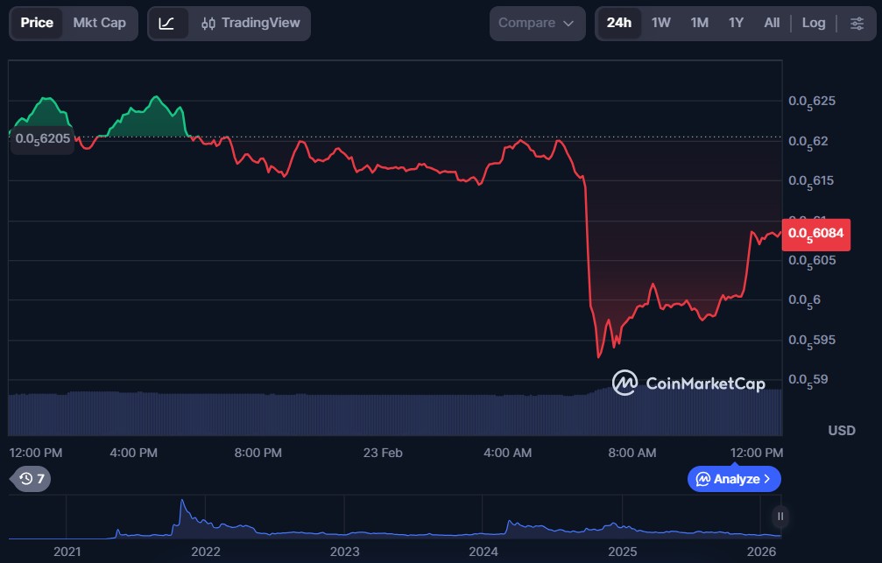882x563 pixels.
Task: Select the 1M time range
Action: click(699, 24)
